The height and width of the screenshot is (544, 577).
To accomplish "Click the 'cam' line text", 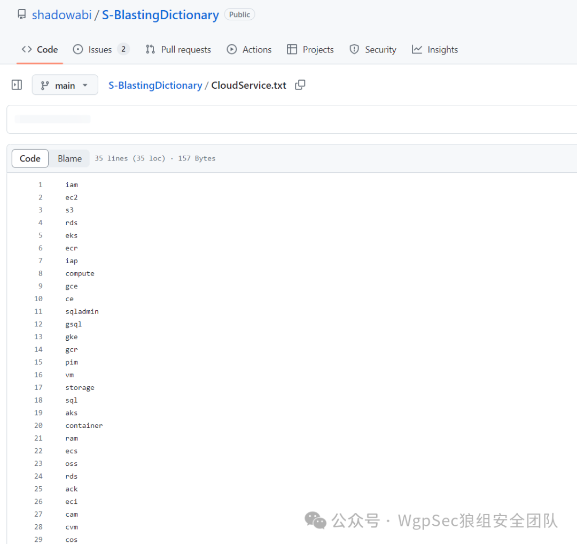I will tap(72, 514).
